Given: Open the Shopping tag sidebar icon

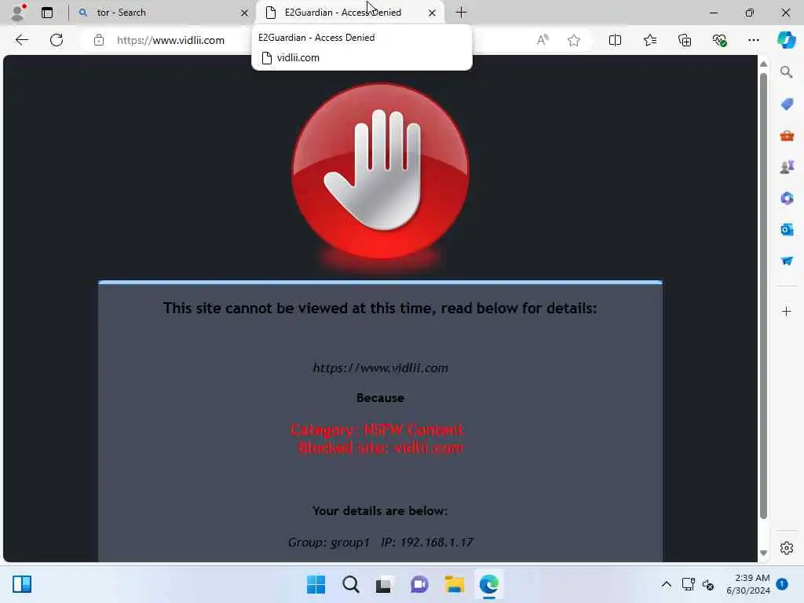Looking at the screenshot, I should point(787,104).
